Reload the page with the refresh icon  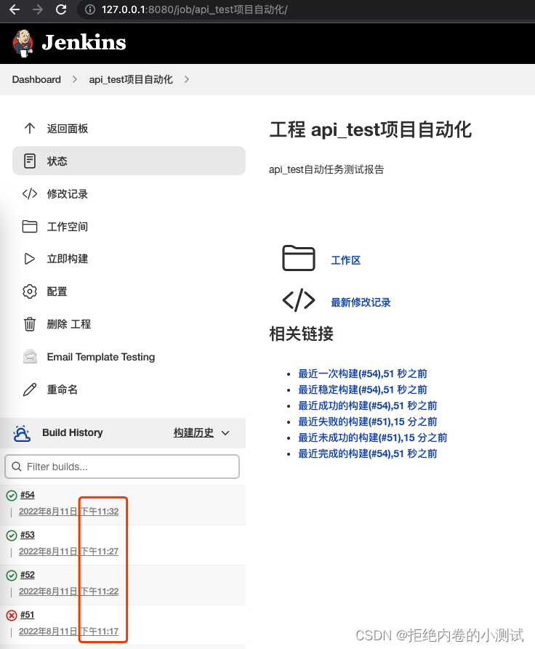[61, 9]
